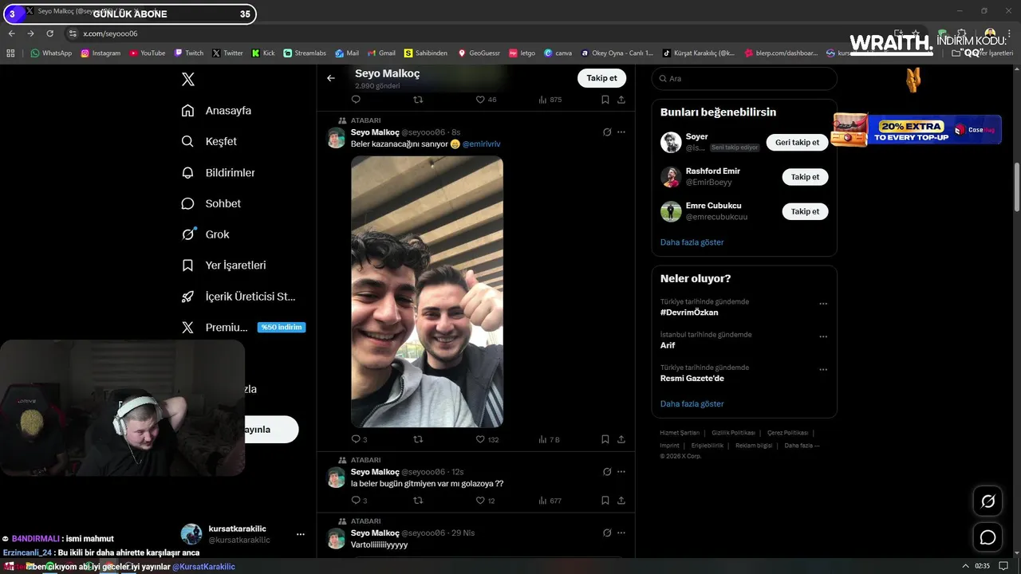Share the Beler kazanacağını sanıyor tweet
1021x574 pixels.
621,439
